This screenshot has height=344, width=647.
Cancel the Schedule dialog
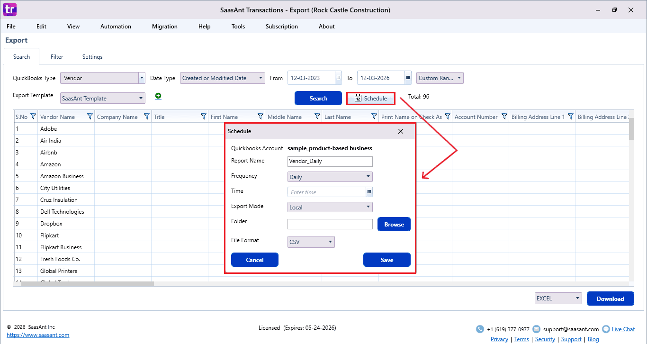pos(255,260)
